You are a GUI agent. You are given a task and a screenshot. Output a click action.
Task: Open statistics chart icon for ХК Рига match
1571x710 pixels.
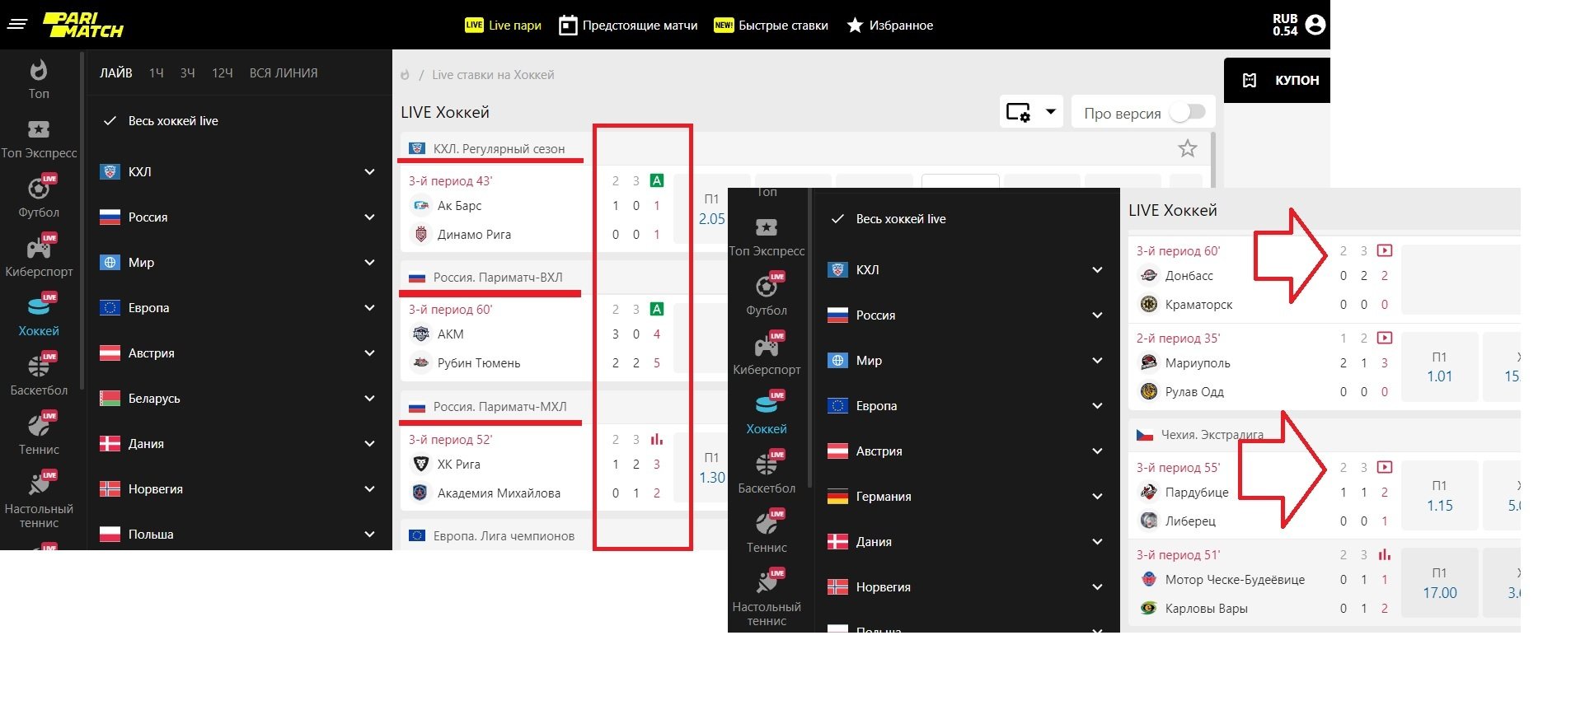click(x=657, y=440)
